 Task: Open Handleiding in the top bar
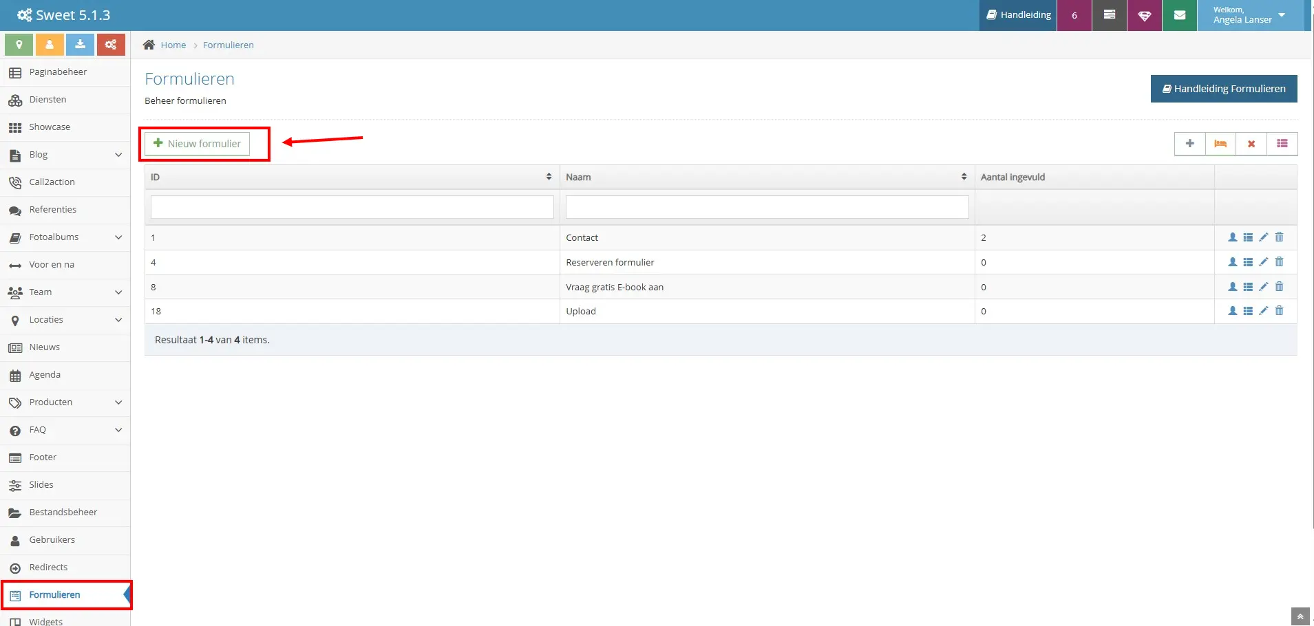pos(1018,15)
